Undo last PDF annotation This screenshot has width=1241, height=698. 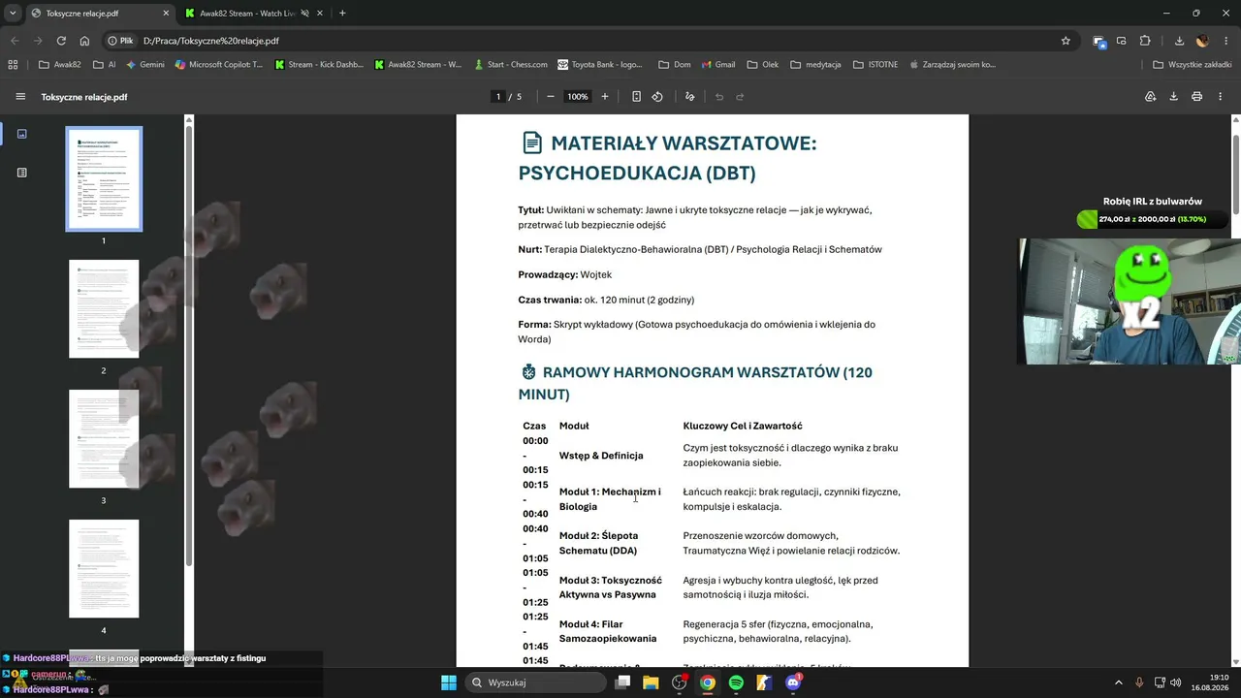point(719,97)
